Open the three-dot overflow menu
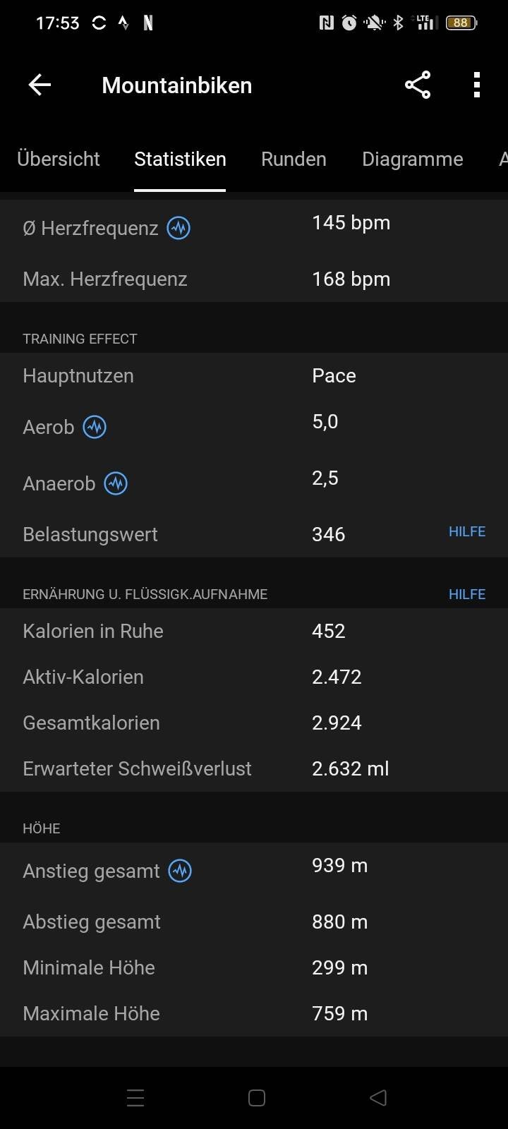 (x=477, y=85)
